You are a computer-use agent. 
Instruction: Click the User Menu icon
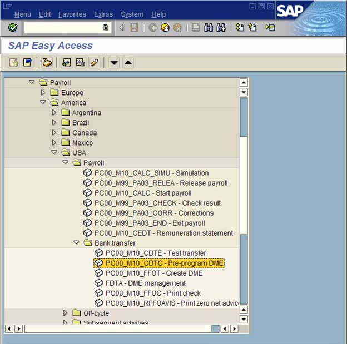tap(14, 63)
